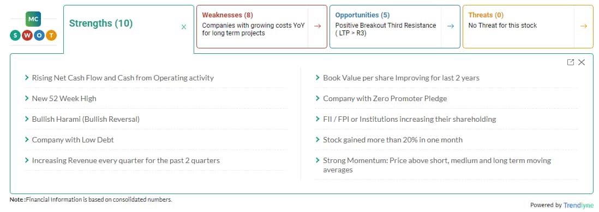Click the red W circle icon
The image size is (599, 212).
click(x=27, y=36)
